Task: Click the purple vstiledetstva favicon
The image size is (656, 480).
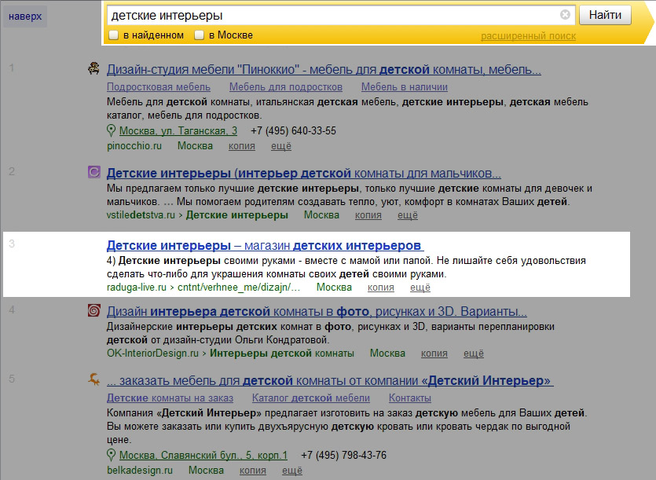Action: coord(93,172)
